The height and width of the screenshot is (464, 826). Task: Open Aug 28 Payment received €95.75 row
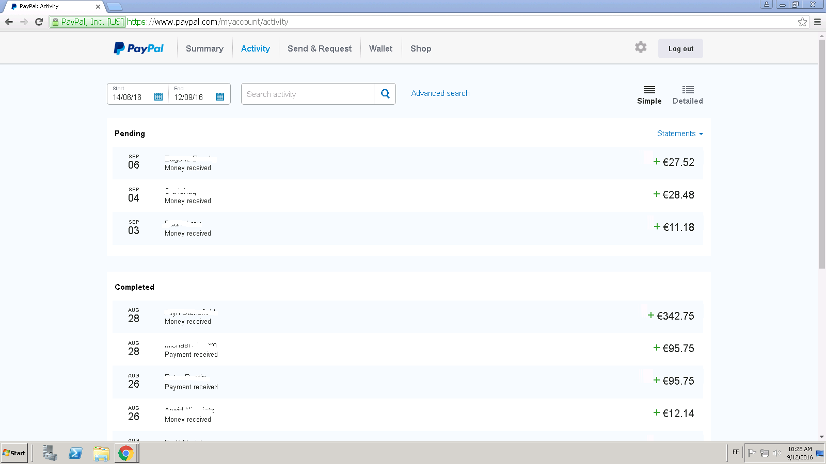click(x=407, y=349)
